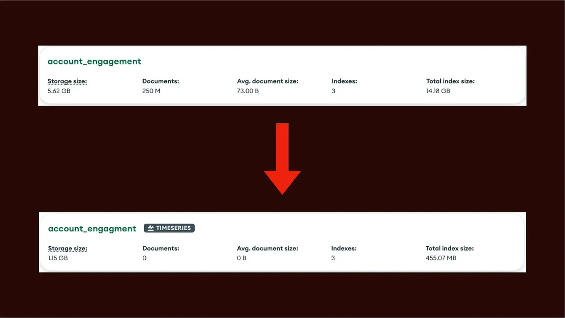Click Total index size label above 14.18 GB
Viewport: 565px width, 318px height.
450,81
